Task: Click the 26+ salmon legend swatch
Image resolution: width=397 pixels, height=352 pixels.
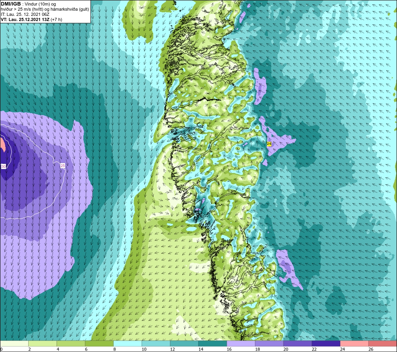Action: coord(383,344)
